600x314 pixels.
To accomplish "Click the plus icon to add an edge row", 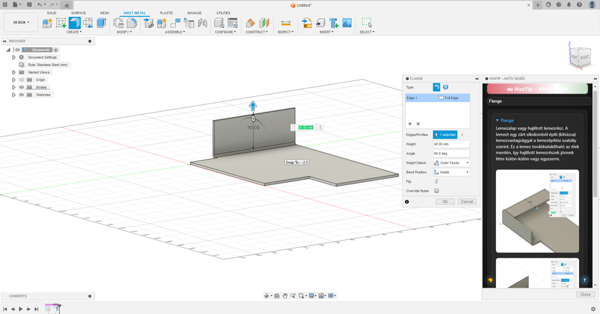I will coord(410,124).
